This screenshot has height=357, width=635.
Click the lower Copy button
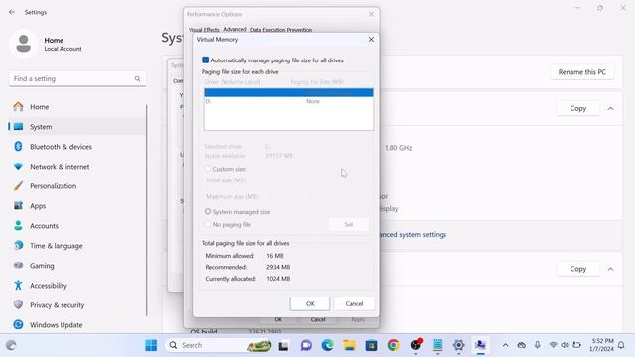[577, 269]
